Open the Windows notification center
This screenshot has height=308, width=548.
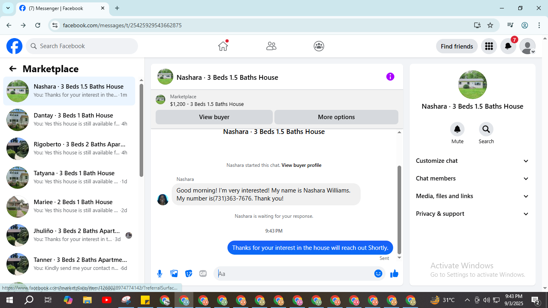pos(536,300)
